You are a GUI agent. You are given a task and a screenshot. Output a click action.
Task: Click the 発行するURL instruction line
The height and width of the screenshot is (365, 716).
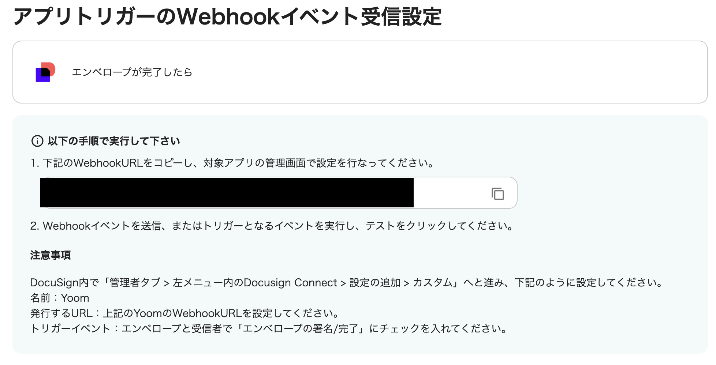(185, 313)
